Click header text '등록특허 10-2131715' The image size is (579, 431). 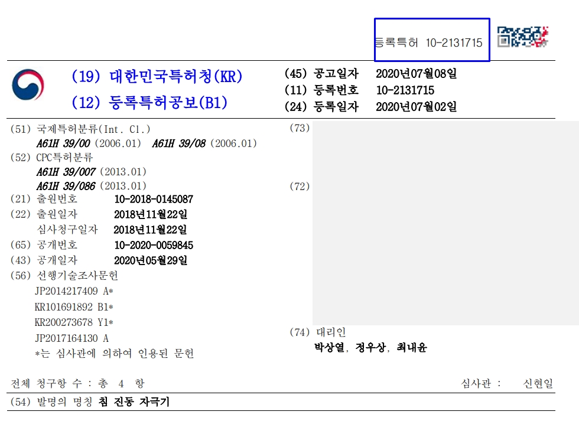428,43
